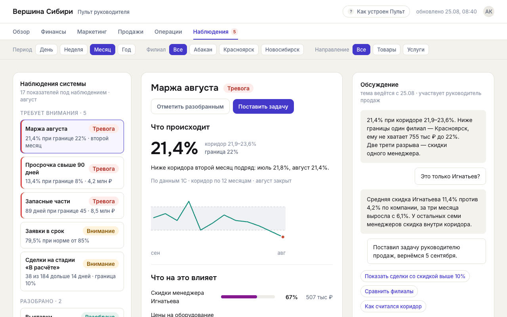Click the обновлено 25.08, 08:40 timestamp
The image size is (507, 317).
coord(446,11)
